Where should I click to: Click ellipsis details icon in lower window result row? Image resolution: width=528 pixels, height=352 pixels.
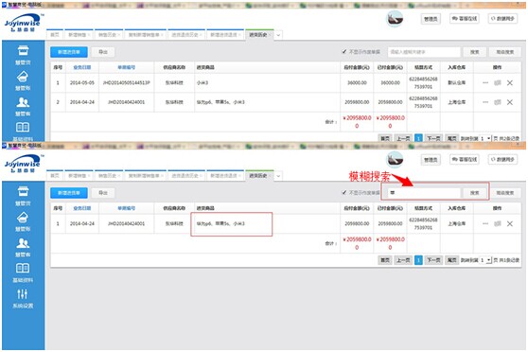click(485, 223)
